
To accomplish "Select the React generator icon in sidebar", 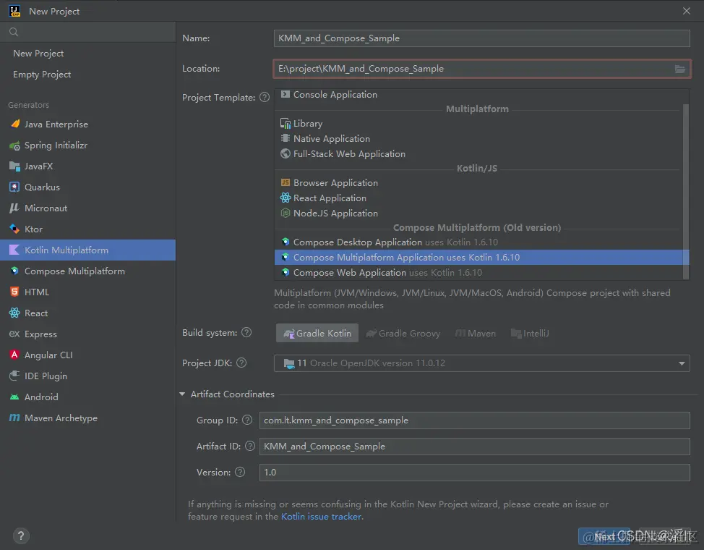I will point(14,313).
